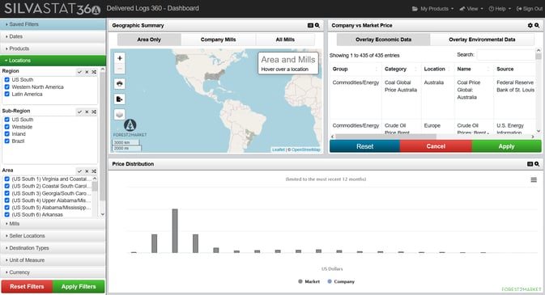
Task: Switch to Area Only map tab
Action: pyautogui.click(x=149, y=40)
